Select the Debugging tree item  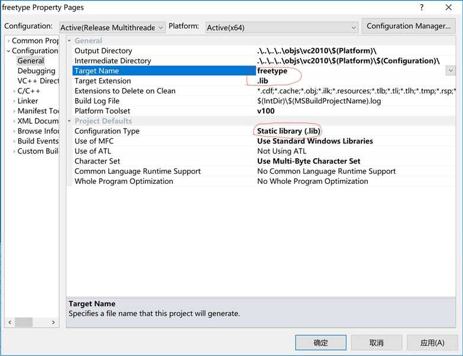click(36, 71)
